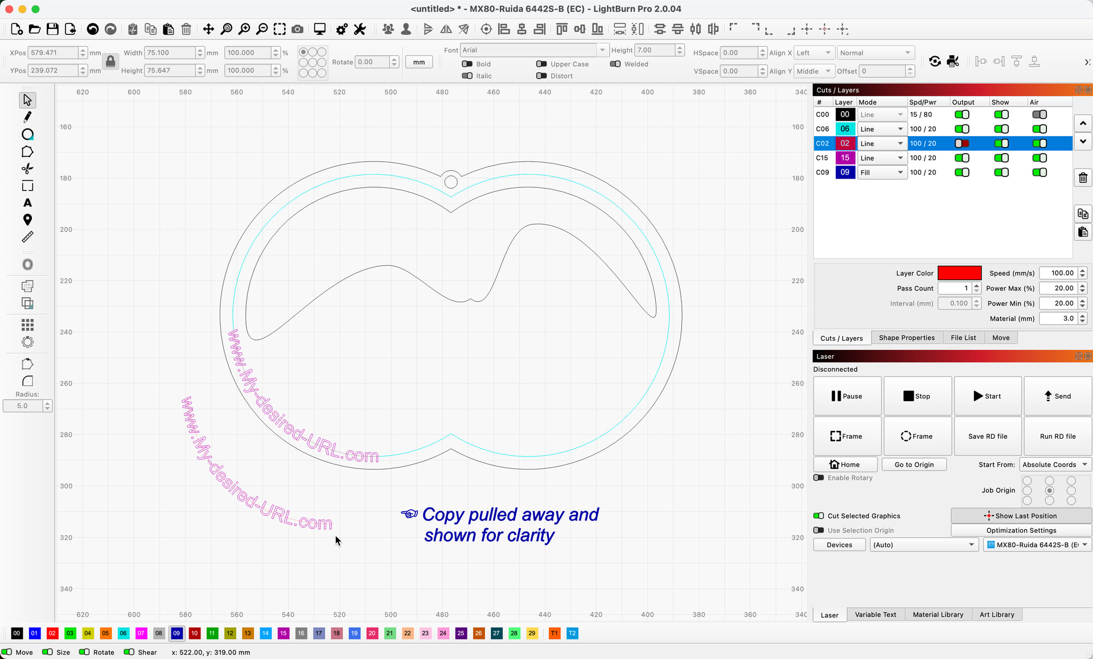Select the Position Laser pin tool

pos(27,220)
